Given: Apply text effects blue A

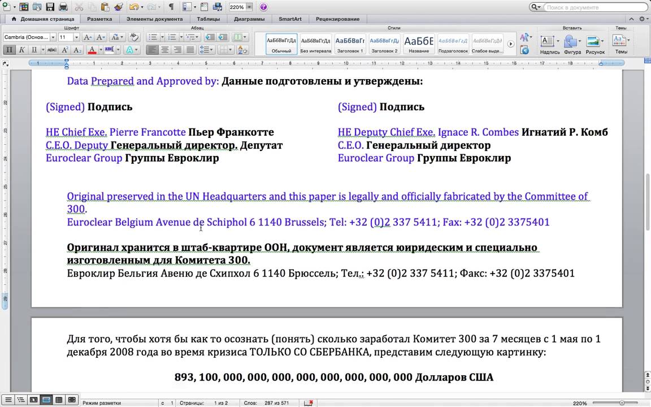Looking at the screenshot, I should (129, 50).
